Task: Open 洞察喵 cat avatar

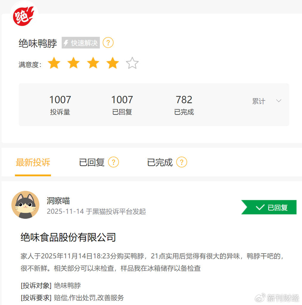Action: click(x=25, y=205)
